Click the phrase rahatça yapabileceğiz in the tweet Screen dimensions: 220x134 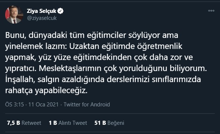point(46,91)
